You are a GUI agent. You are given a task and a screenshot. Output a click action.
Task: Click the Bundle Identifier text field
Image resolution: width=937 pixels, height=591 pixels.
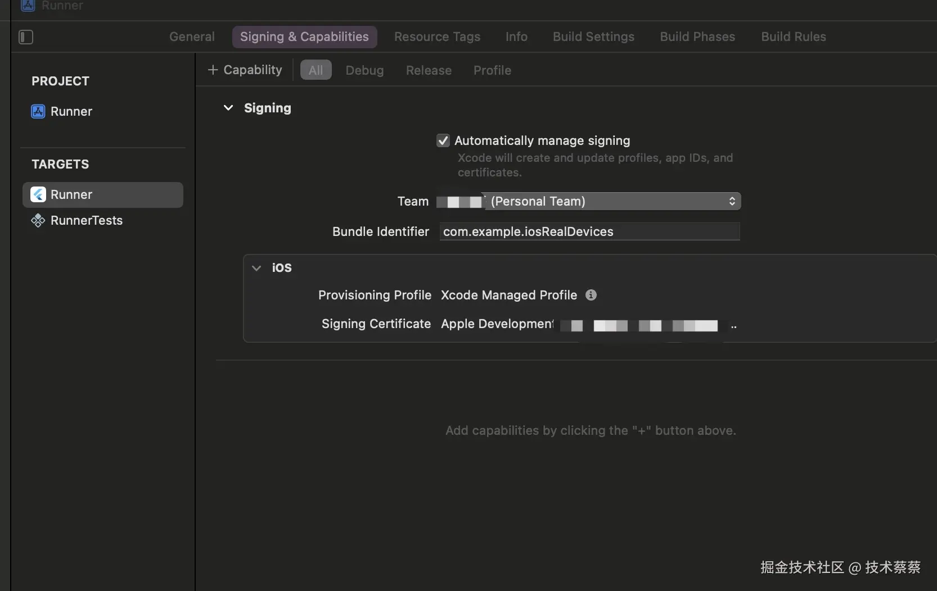pos(589,231)
